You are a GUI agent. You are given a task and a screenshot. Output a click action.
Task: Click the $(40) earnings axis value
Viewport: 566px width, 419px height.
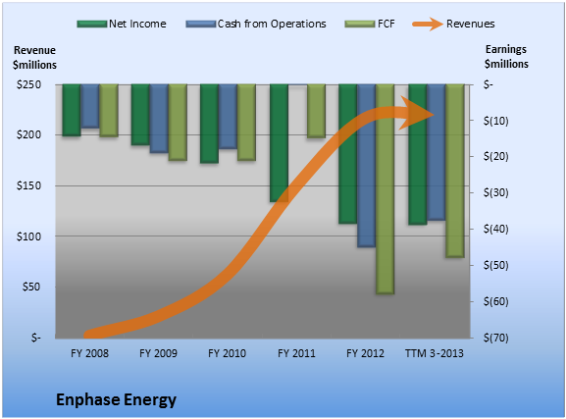coord(496,229)
